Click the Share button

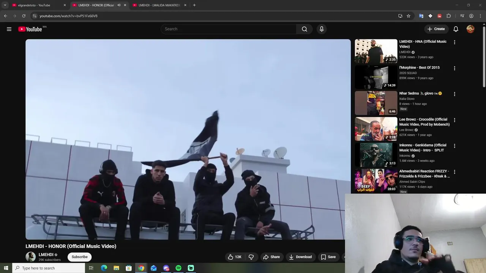271,257
